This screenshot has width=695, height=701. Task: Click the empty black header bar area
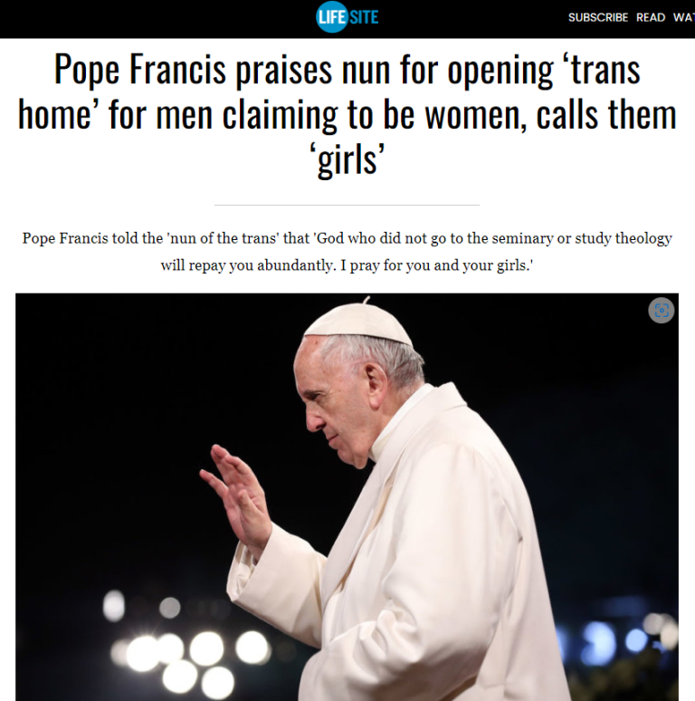(x=157, y=19)
